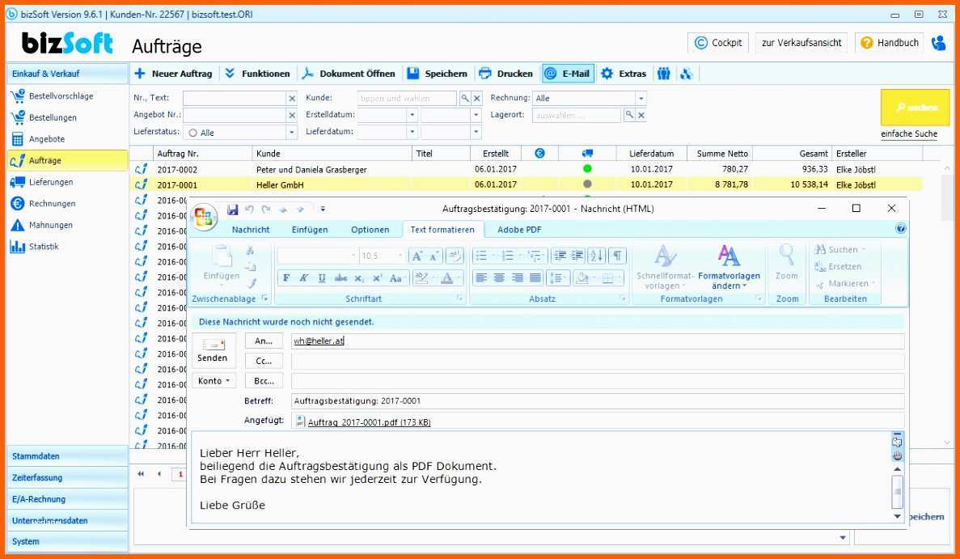Toggle the paragraph marks (¶) icon
The width and height of the screenshot is (960, 559).
pyautogui.click(x=618, y=256)
